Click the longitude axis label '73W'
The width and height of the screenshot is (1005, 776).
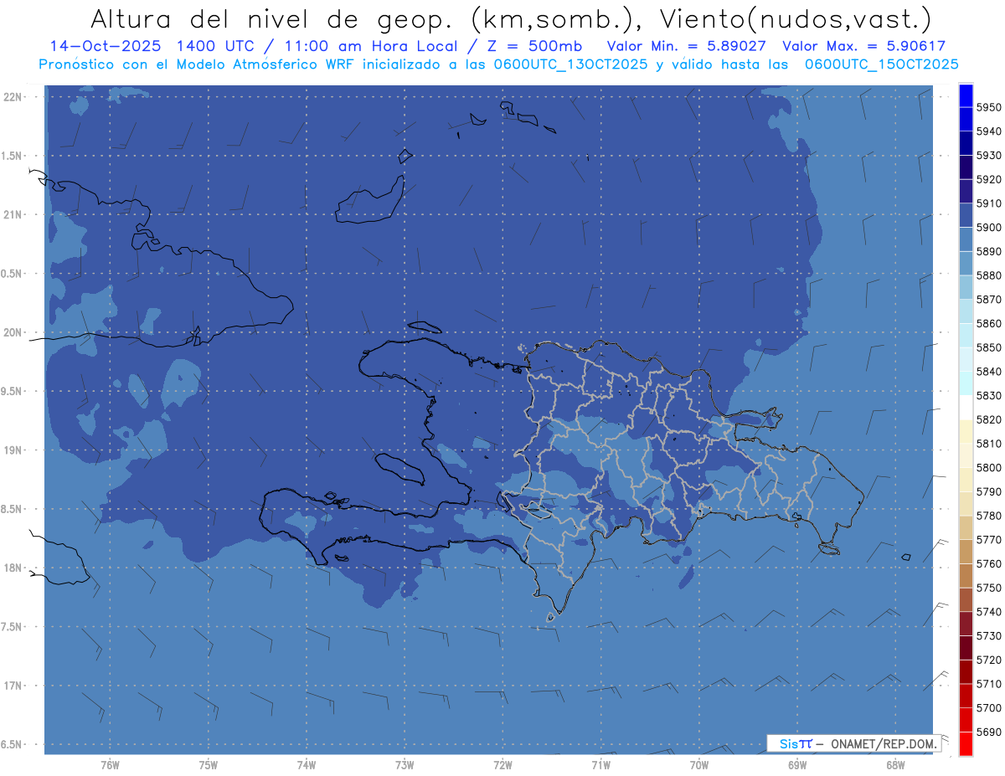(x=405, y=765)
